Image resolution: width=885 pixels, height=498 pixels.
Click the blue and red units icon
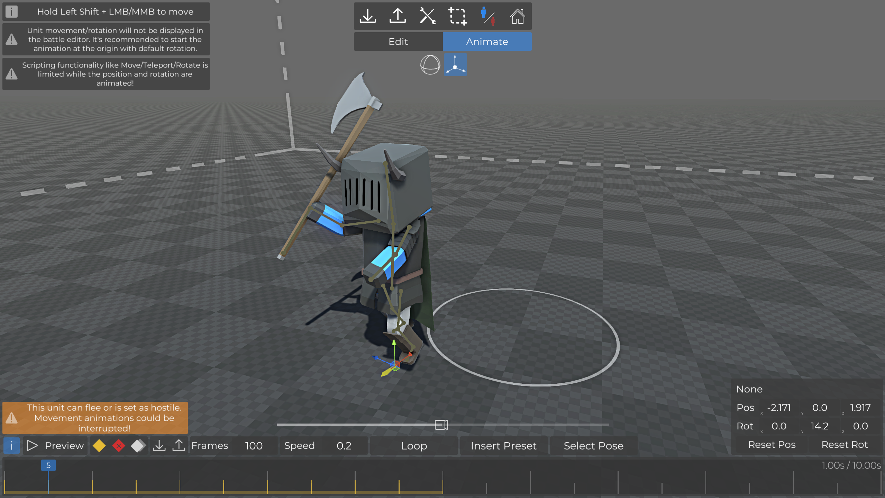(488, 16)
